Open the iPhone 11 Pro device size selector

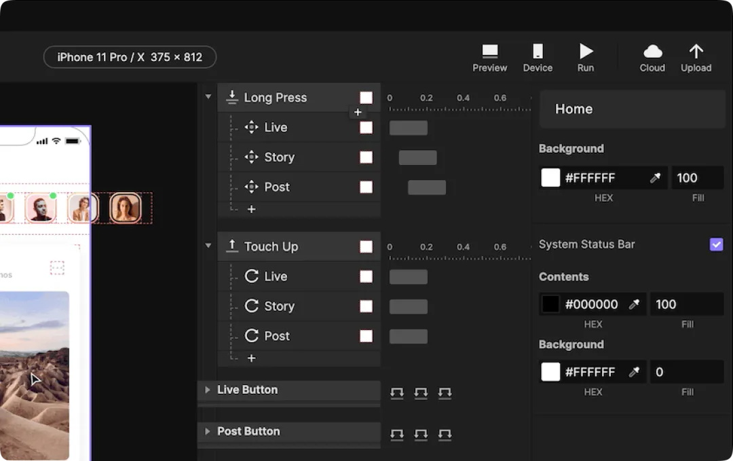pyautogui.click(x=130, y=57)
